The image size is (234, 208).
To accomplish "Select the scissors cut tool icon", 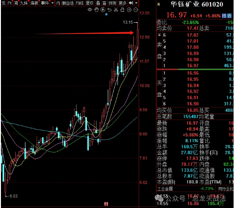I will (x=116, y=10).
